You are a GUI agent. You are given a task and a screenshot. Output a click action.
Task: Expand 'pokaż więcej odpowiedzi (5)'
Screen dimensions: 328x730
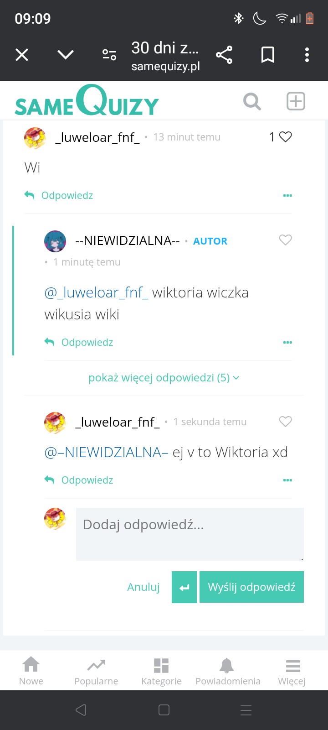pyautogui.click(x=164, y=378)
